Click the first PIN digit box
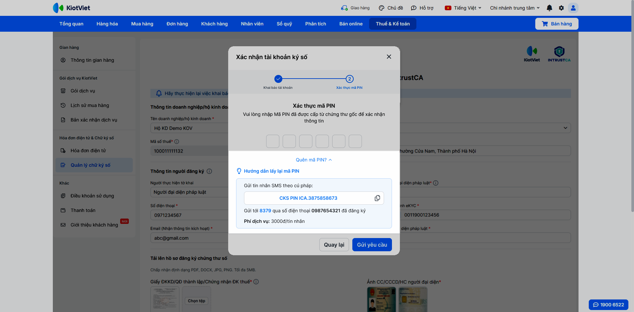The height and width of the screenshot is (312, 634). pos(273,141)
